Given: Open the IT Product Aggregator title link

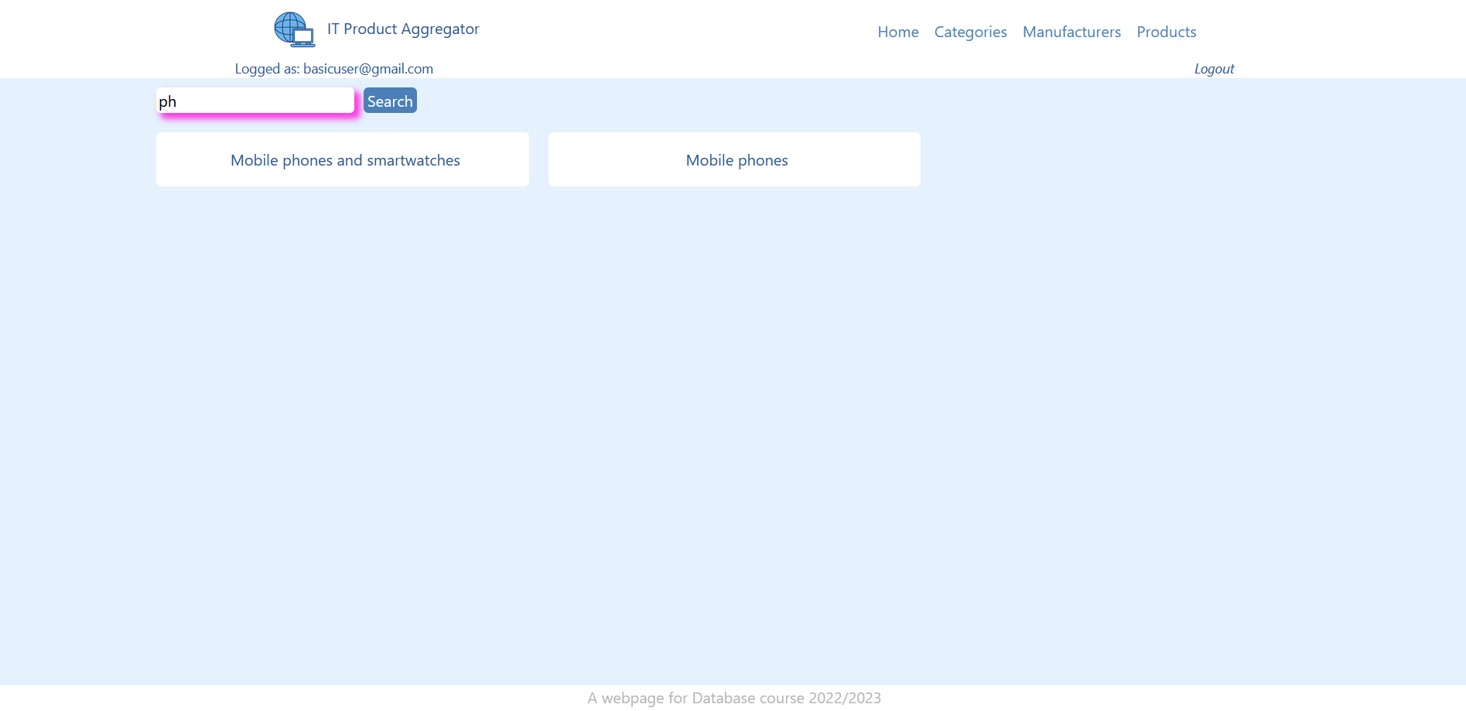Looking at the screenshot, I should 402,29.
